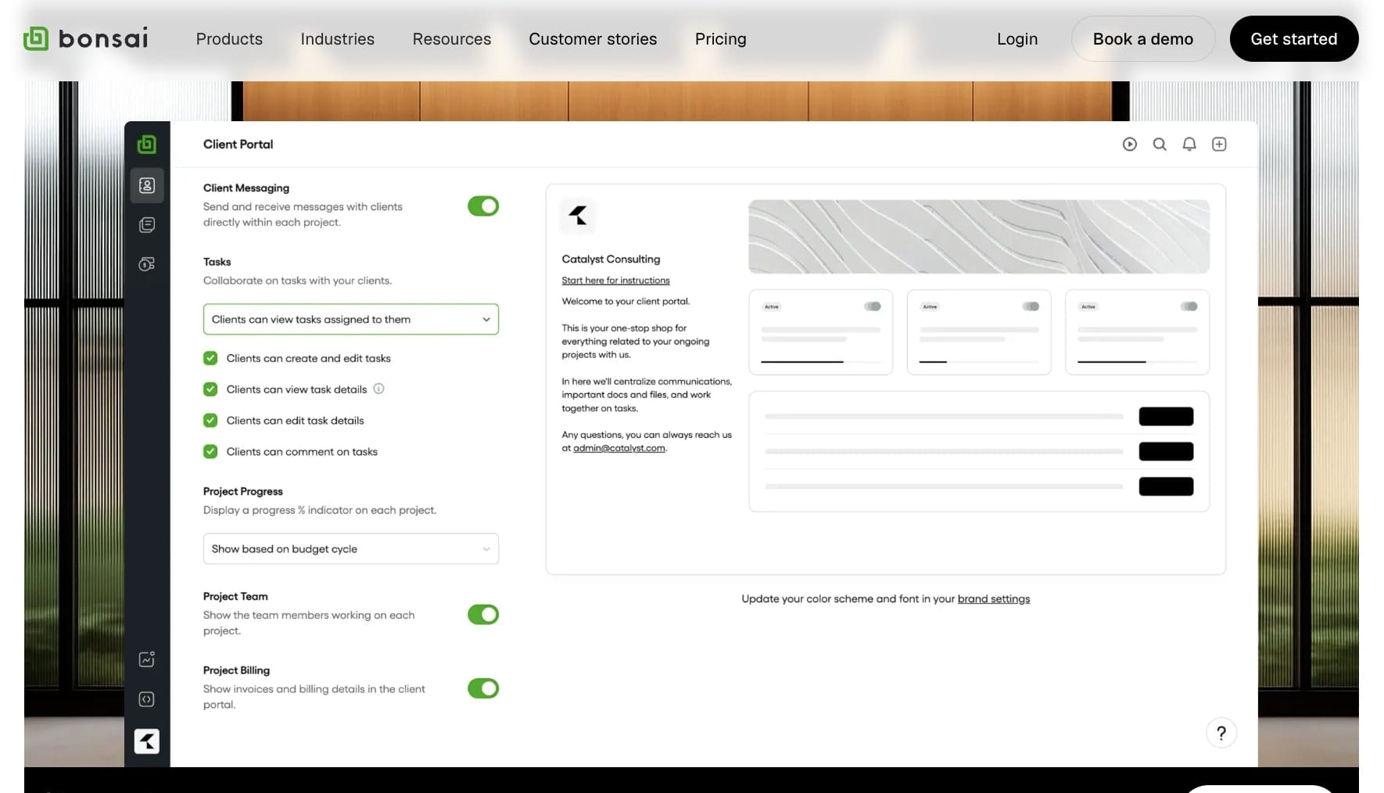Select the clients icon in sidebar
This screenshot has width=1384, height=793.
146,185
